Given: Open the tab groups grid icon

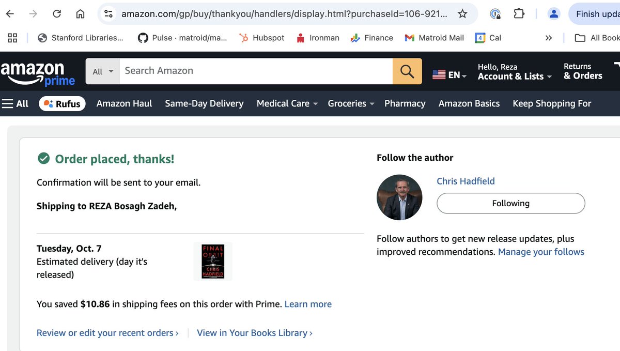Looking at the screenshot, I should click(x=12, y=38).
